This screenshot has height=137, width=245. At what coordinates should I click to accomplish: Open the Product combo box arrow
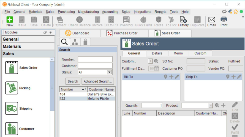point(211,105)
